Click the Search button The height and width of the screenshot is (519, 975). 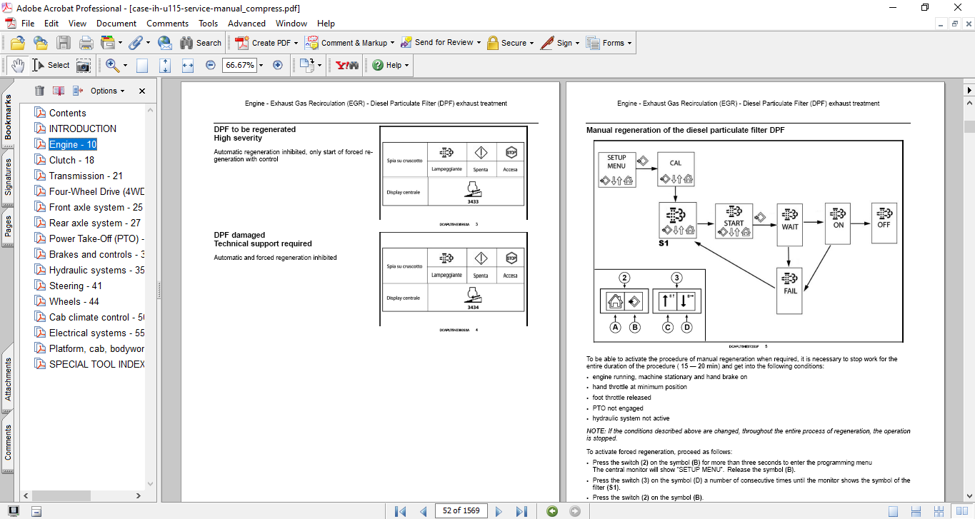201,43
